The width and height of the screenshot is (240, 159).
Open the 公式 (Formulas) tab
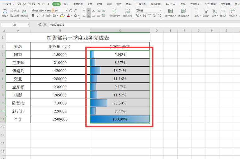point(90,4)
